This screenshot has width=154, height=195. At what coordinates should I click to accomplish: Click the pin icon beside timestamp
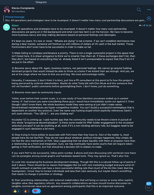[144, 25]
